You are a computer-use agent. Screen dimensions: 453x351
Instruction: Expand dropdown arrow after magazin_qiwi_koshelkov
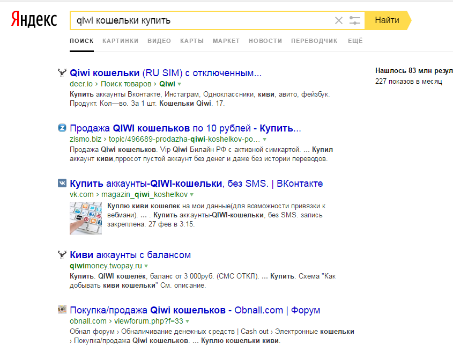click(191, 195)
